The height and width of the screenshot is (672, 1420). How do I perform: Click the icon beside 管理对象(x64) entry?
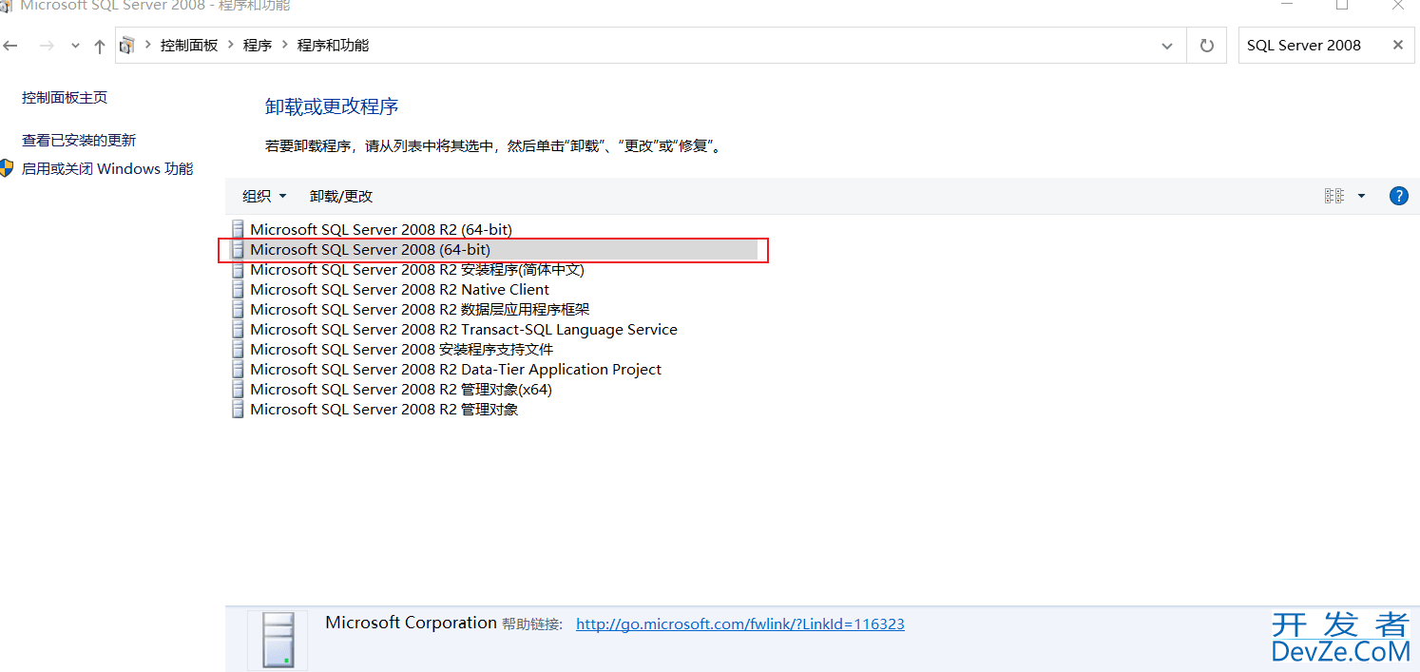point(238,389)
